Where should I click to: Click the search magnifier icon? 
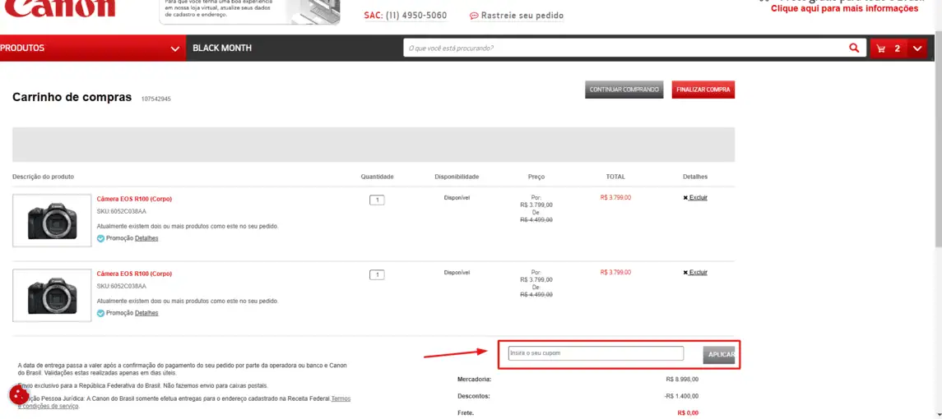854,48
